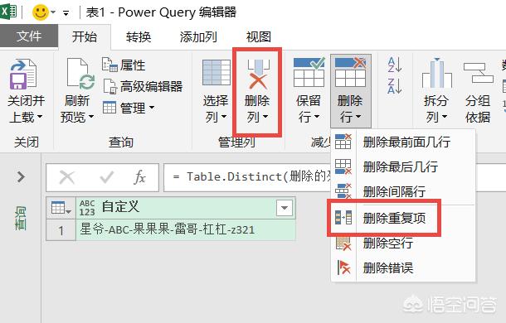Confirm formula with checkmark button
This screenshot has height=323, width=506.
point(107,177)
